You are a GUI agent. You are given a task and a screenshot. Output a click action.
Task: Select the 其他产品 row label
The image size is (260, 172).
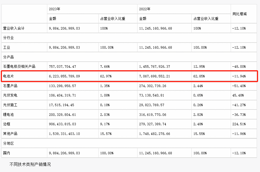point(10,134)
